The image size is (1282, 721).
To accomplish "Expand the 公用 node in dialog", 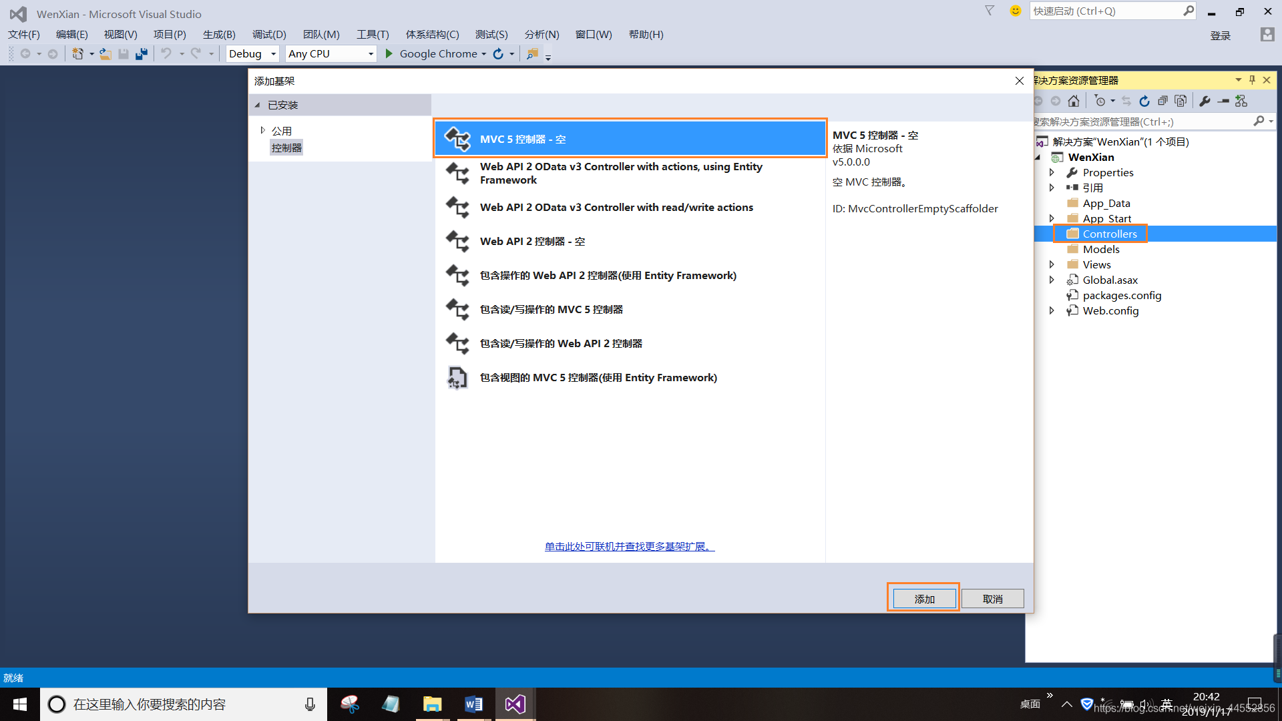I will (x=262, y=130).
